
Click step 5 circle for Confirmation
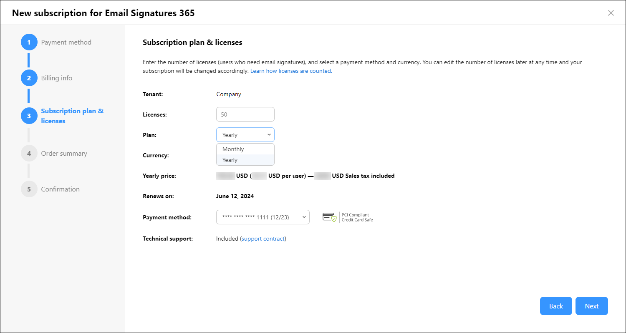pyautogui.click(x=29, y=189)
